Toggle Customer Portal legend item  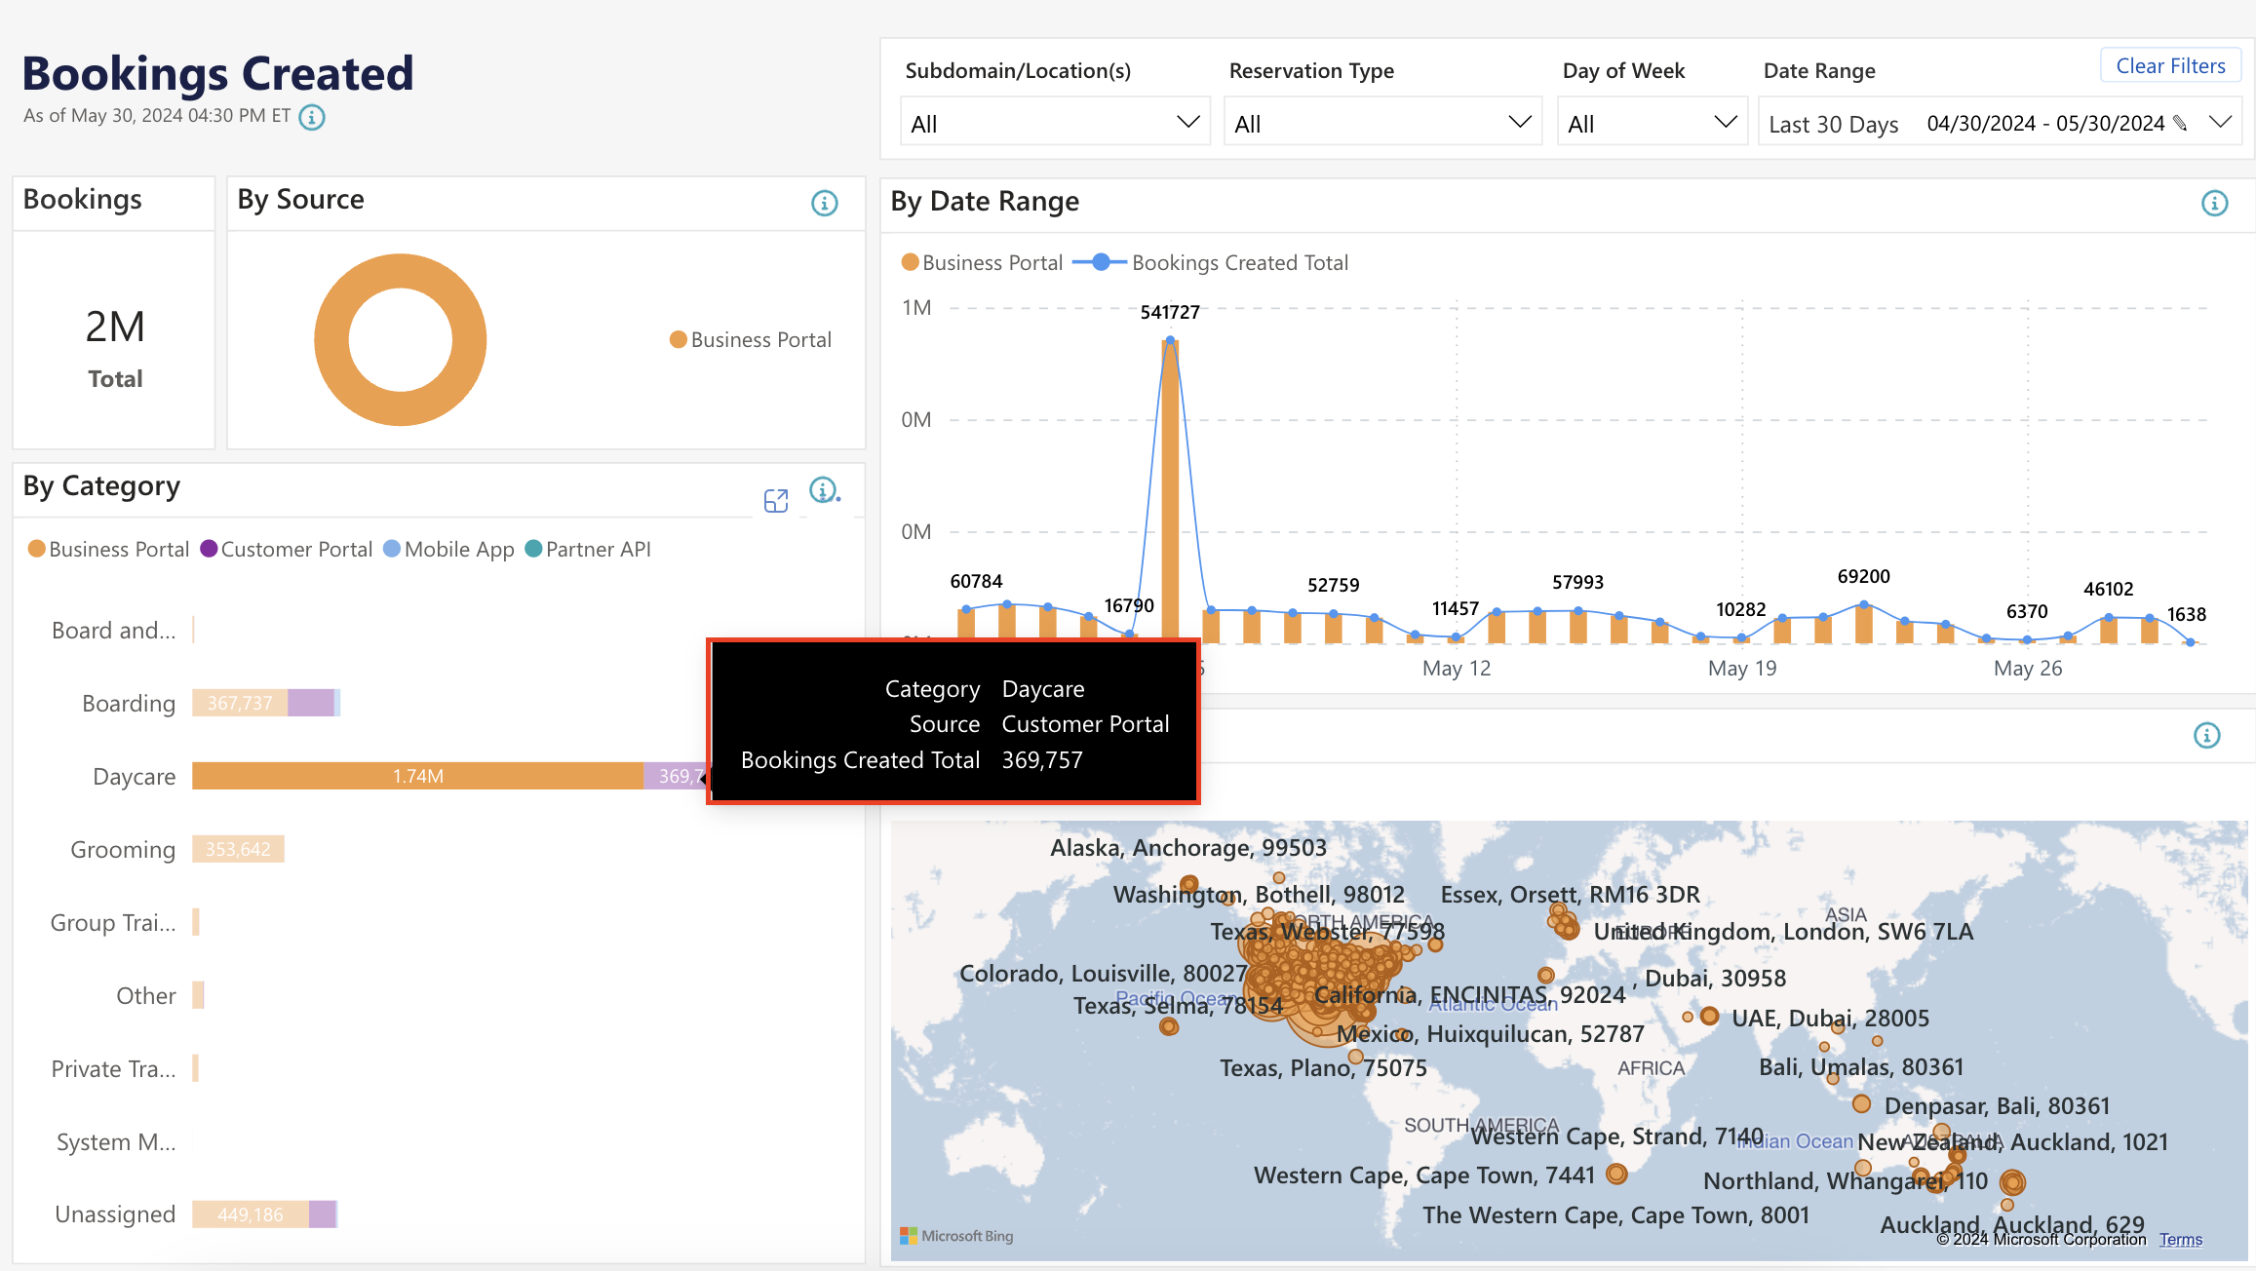[x=286, y=549]
